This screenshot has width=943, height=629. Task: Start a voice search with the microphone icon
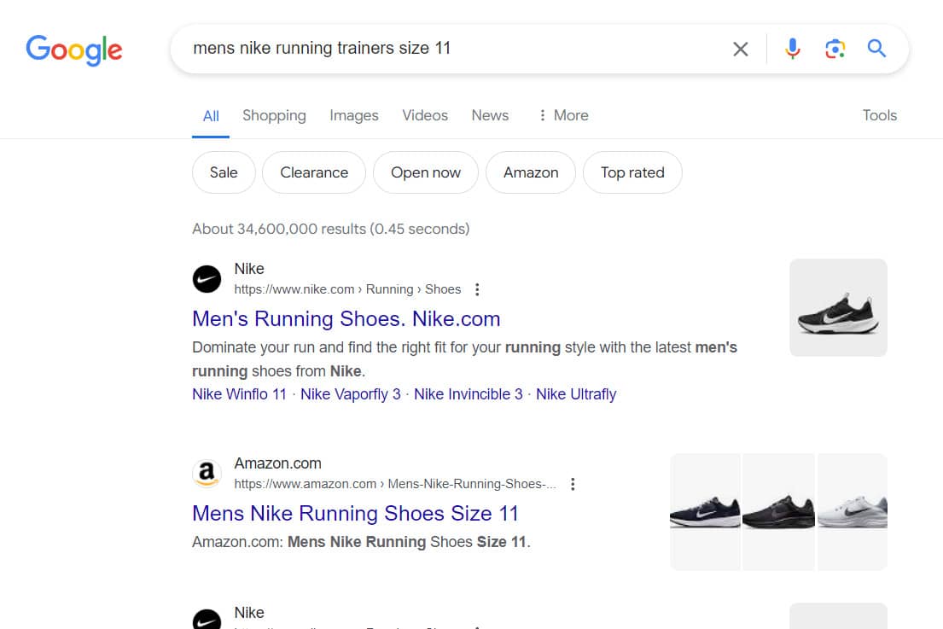tap(792, 49)
